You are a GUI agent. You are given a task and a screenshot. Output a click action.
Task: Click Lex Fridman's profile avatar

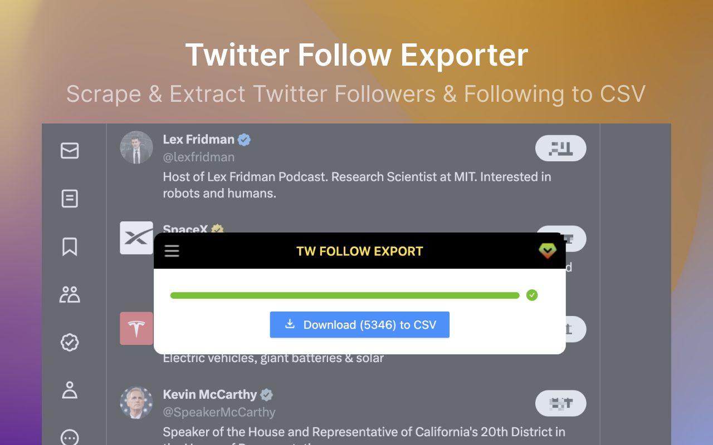coord(136,147)
